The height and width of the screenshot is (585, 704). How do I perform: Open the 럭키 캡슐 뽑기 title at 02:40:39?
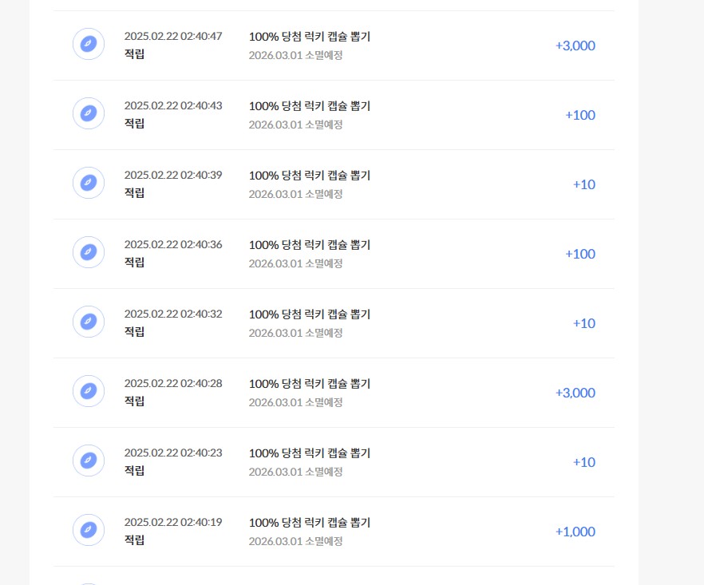(x=310, y=175)
